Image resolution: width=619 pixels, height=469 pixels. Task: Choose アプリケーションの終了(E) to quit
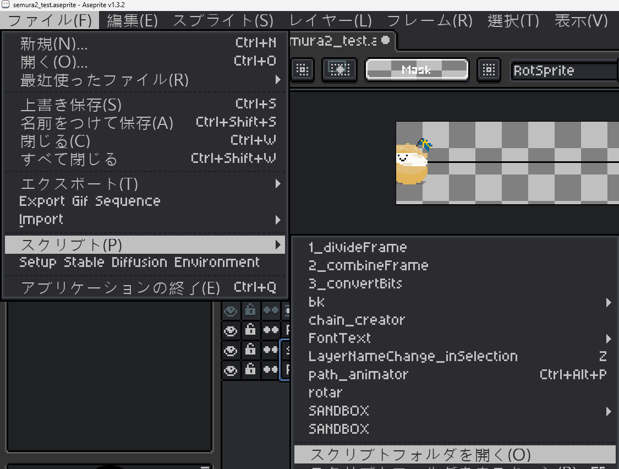pos(145,288)
